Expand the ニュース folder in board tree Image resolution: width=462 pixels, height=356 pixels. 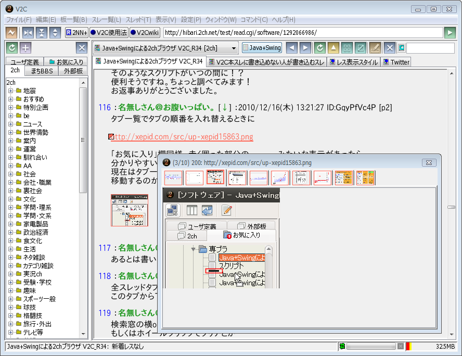10,124
